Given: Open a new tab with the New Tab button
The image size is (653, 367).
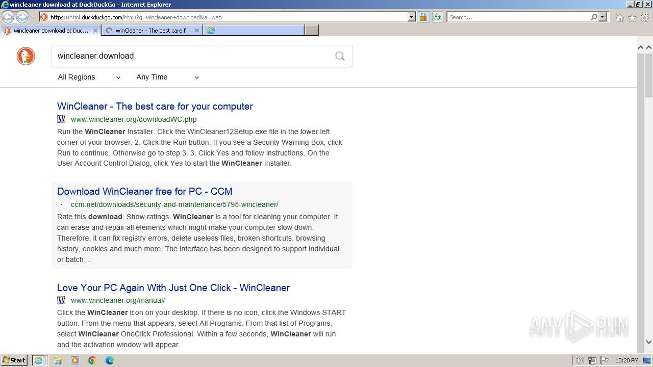Looking at the screenshot, I should tap(312, 31).
